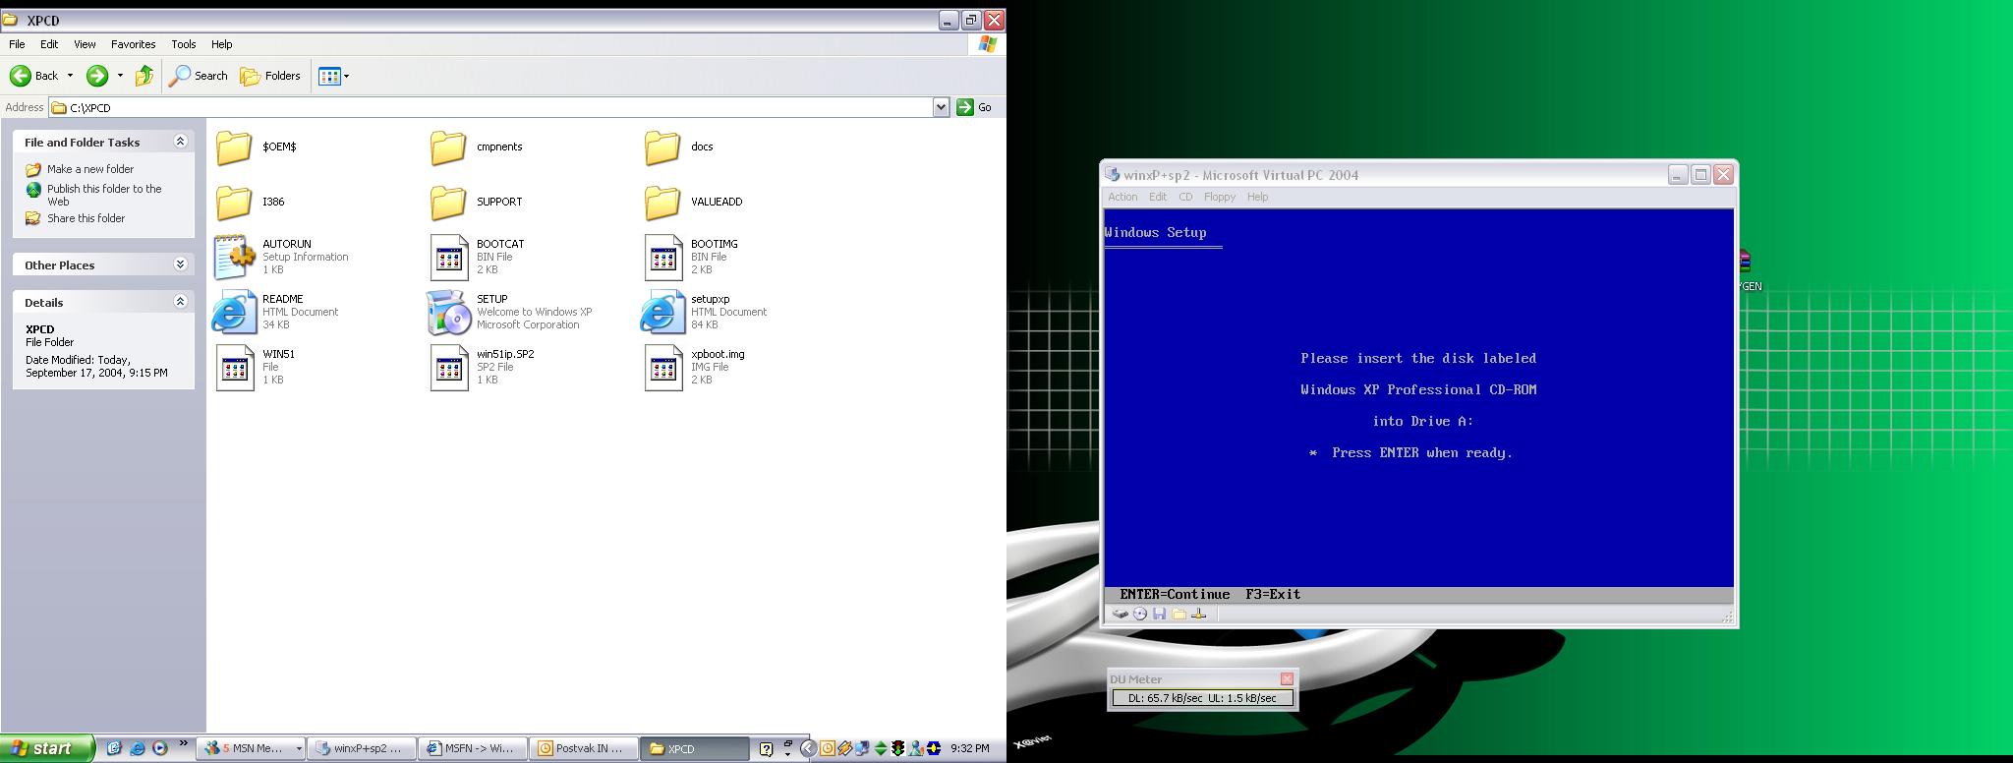Click Make a new folder link

pos(90,169)
